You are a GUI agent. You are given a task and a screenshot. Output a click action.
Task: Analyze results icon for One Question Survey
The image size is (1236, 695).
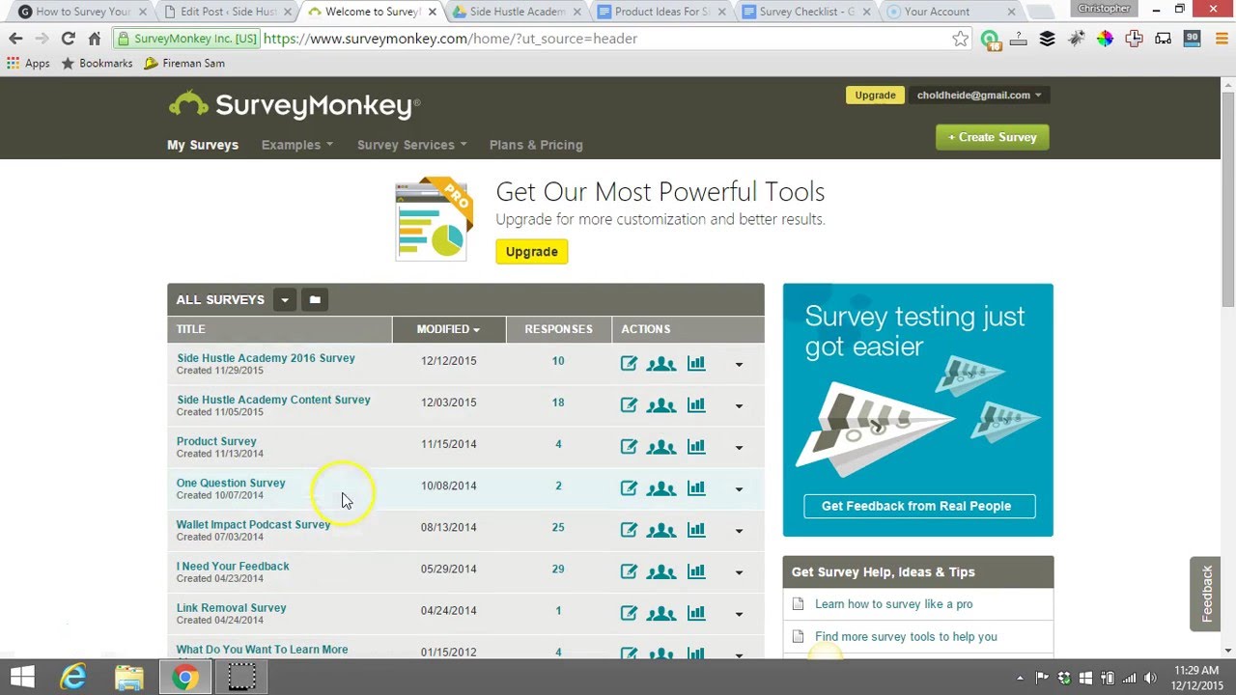pos(696,488)
